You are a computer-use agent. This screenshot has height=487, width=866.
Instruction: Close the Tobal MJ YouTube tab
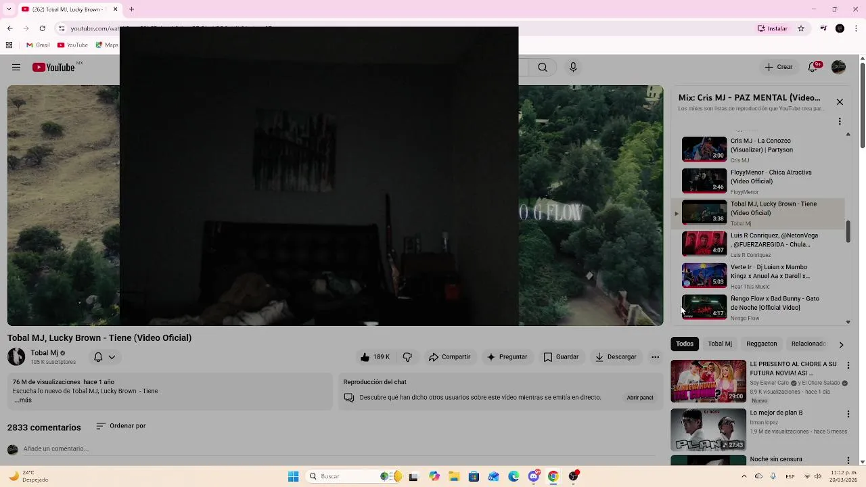[115, 9]
